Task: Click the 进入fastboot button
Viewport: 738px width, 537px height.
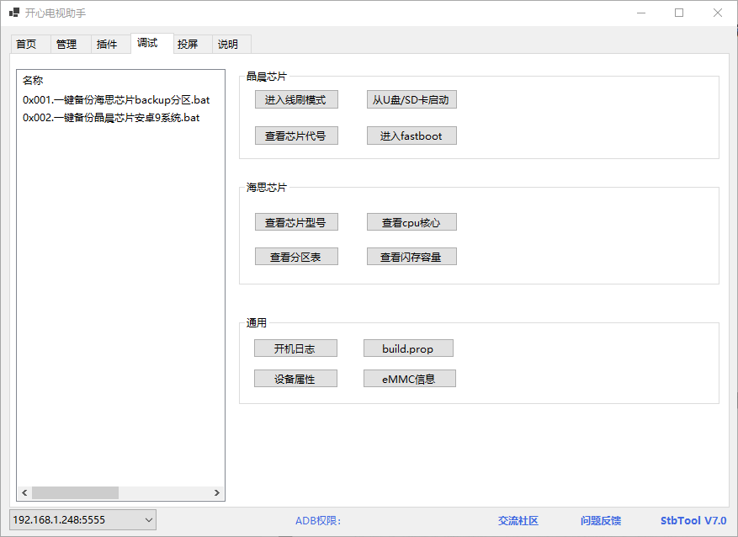Action: click(x=411, y=136)
